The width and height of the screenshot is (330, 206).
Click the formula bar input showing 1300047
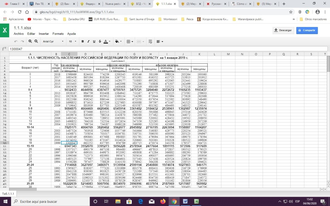click(161, 49)
